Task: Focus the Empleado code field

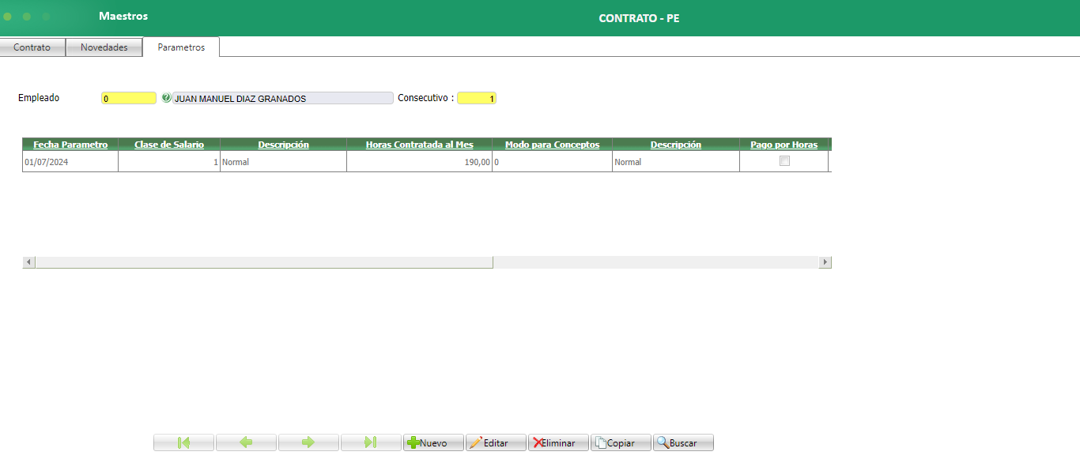Action: click(129, 98)
